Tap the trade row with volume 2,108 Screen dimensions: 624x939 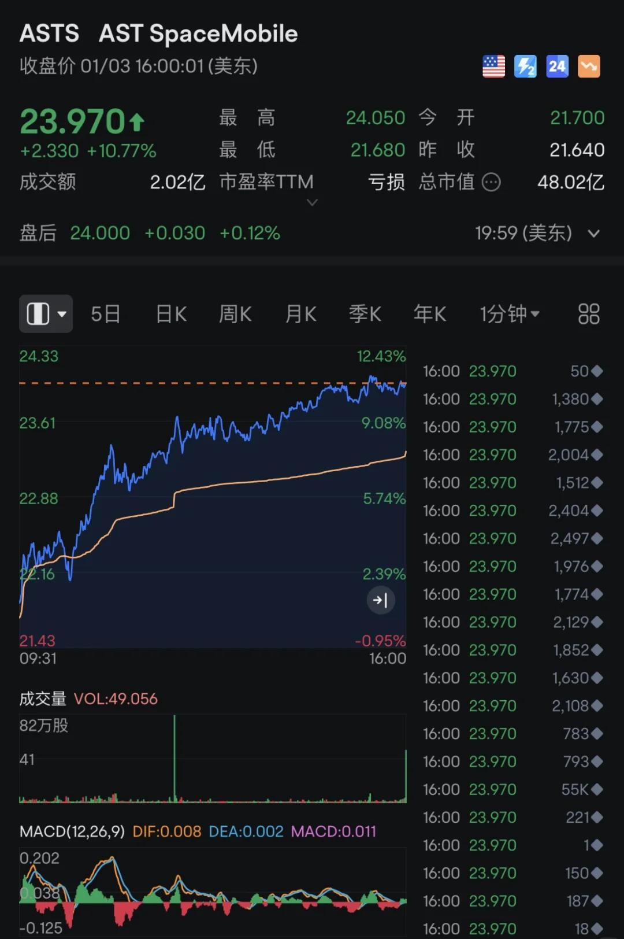pos(513,706)
